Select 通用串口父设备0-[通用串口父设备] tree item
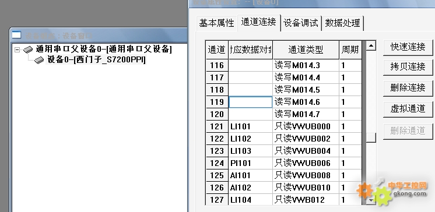 (104, 50)
